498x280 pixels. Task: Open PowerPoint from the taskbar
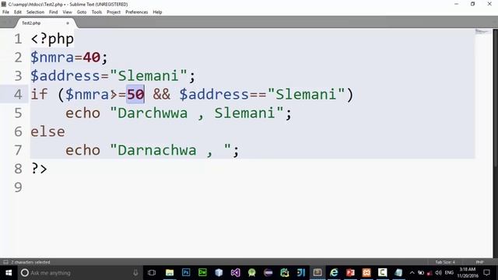pos(350,273)
